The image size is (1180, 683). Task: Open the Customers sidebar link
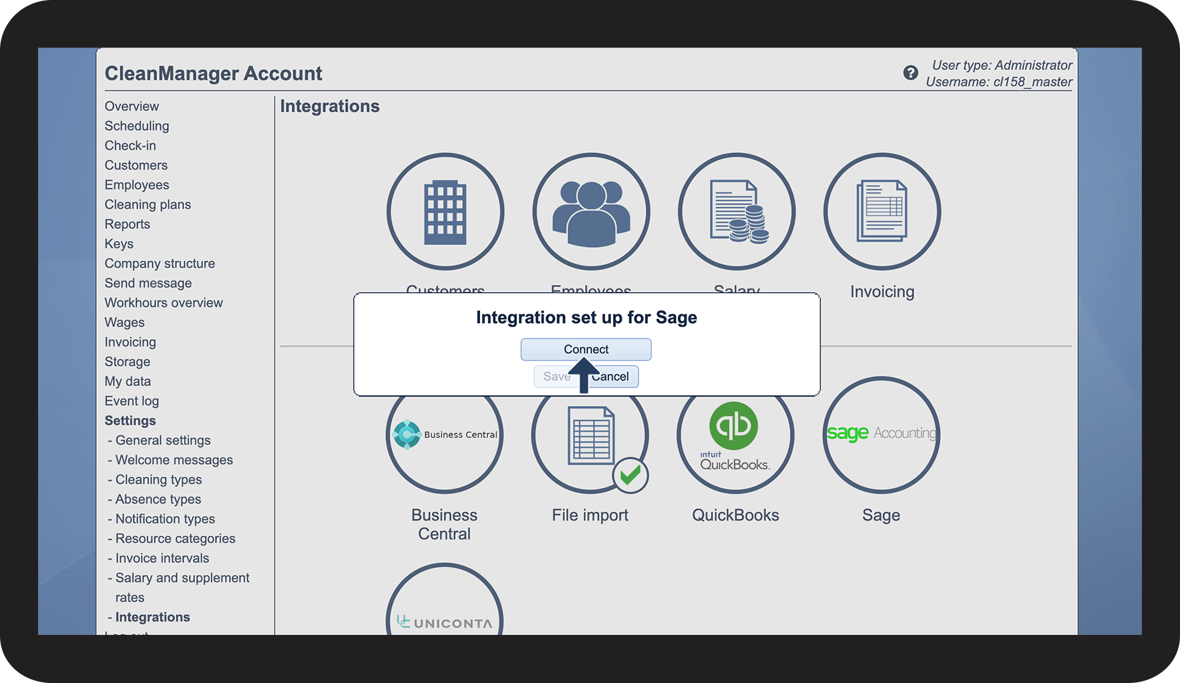136,165
